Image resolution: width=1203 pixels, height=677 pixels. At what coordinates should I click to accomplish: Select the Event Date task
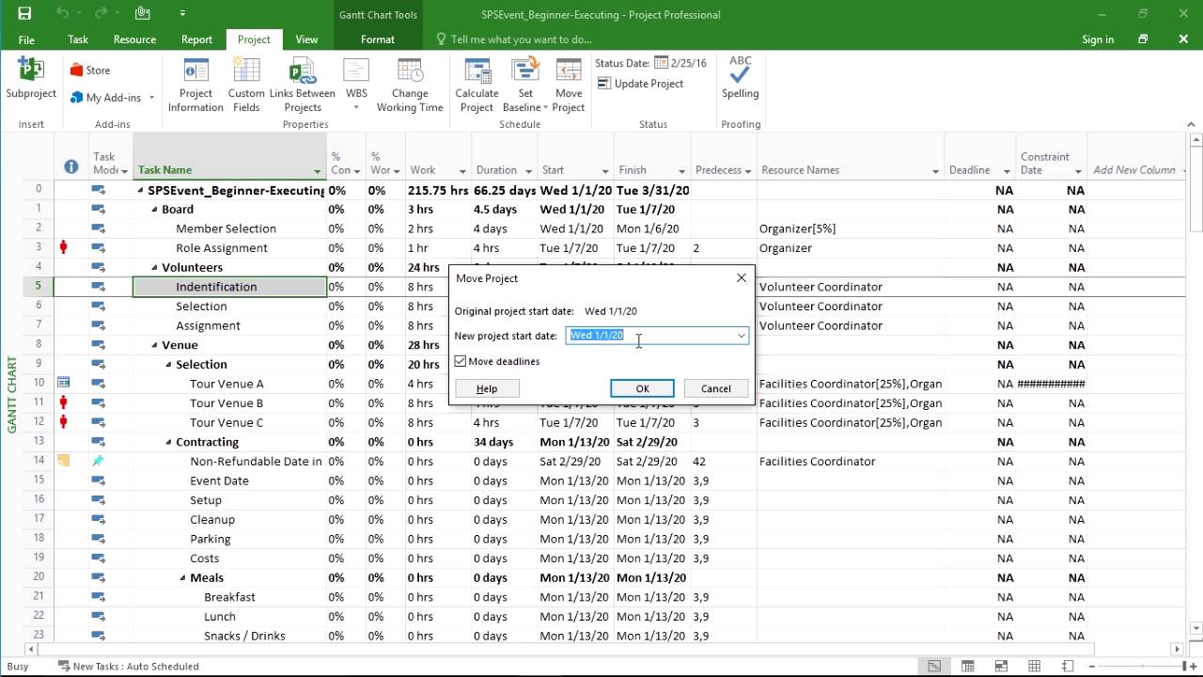(219, 480)
